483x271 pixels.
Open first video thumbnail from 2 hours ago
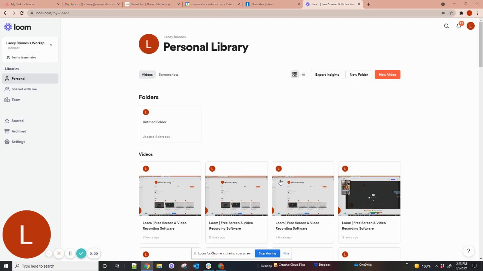[170, 196]
